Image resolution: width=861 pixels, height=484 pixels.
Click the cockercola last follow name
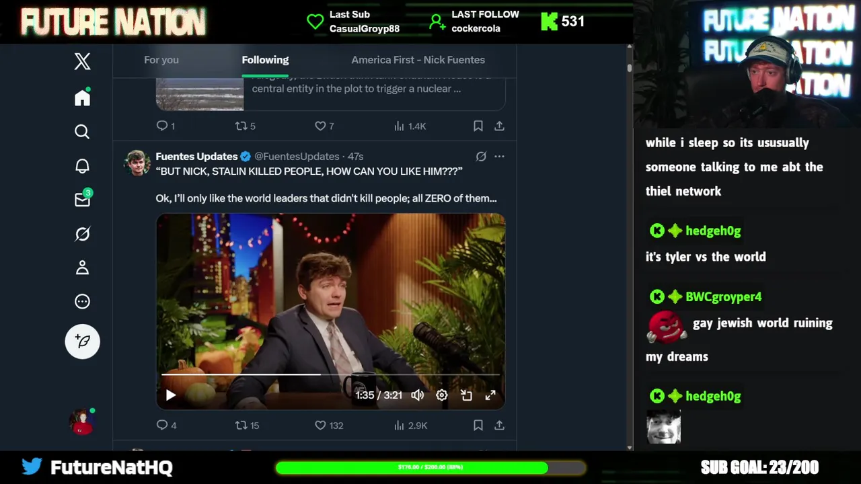[x=476, y=28]
